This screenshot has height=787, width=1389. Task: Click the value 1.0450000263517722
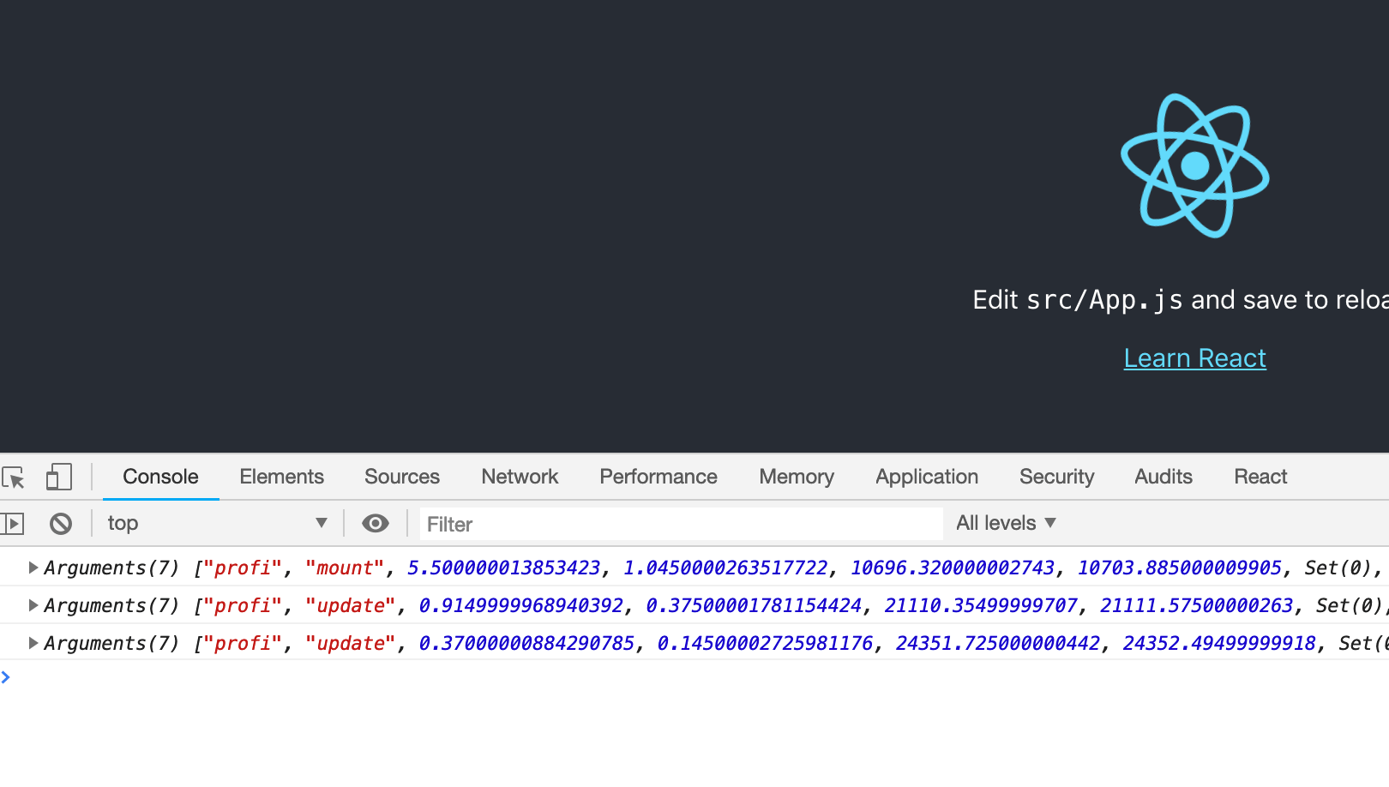725,568
